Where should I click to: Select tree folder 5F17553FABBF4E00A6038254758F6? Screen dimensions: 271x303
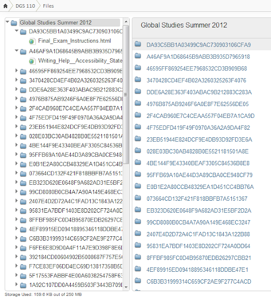[x=76, y=276]
